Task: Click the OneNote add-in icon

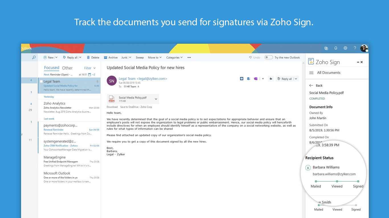Action: point(255,79)
